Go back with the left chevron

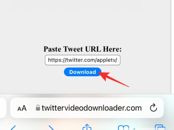tap(13, 128)
